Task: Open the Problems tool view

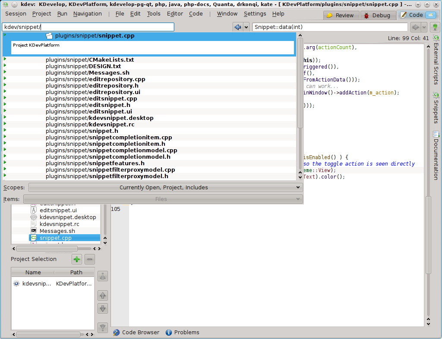Action: pos(183,333)
